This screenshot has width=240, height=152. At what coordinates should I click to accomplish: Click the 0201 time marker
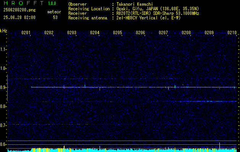point(26,33)
